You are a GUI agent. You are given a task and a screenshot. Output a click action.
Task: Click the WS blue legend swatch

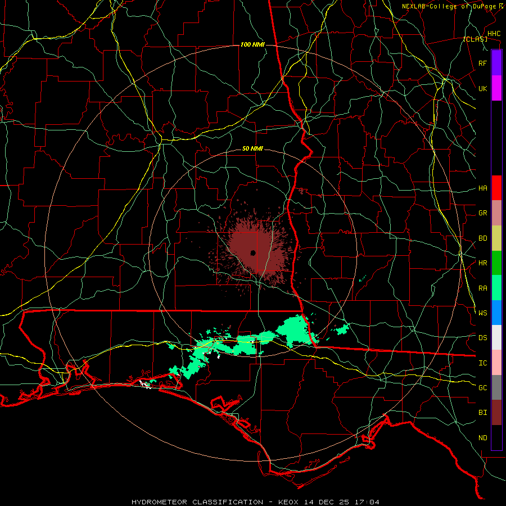tap(496, 313)
